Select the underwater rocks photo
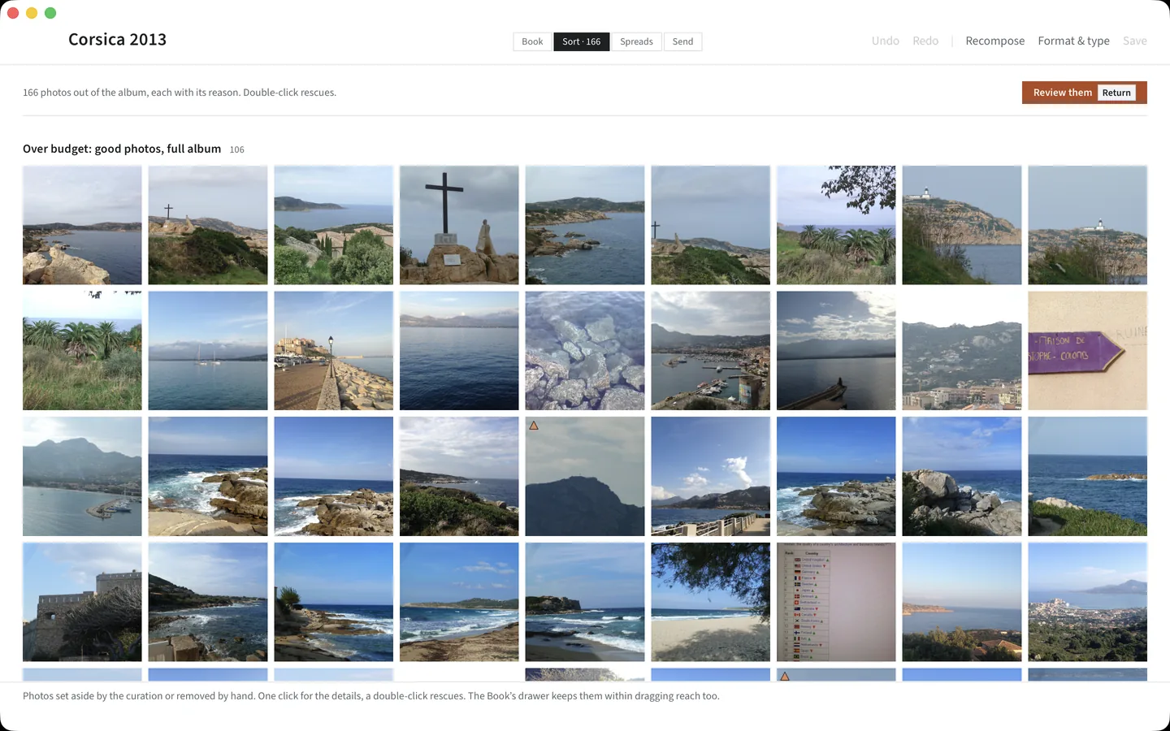The height and width of the screenshot is (731, 1170). 585,351
